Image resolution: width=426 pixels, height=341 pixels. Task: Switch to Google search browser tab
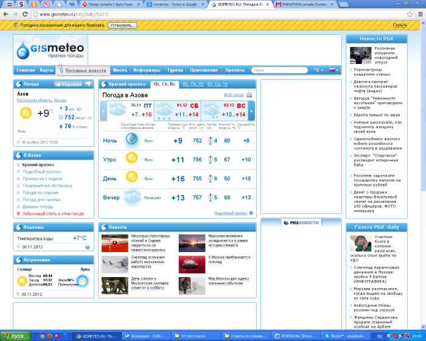pos(175,4)
